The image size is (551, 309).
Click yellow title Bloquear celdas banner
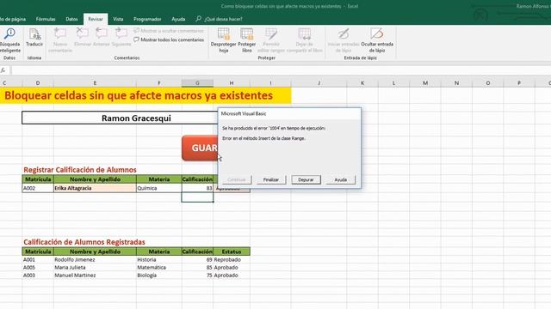pyautogui.click(x=145, y=95)
